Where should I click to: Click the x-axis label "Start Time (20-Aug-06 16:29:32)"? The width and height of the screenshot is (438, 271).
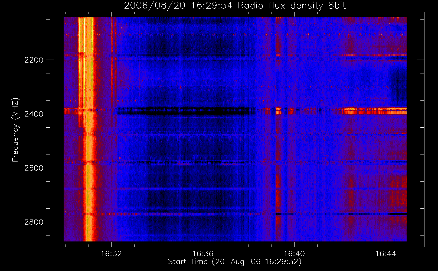point(235,262)
